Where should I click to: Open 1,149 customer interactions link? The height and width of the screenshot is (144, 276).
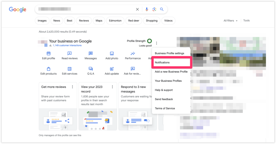coord(67,45)
